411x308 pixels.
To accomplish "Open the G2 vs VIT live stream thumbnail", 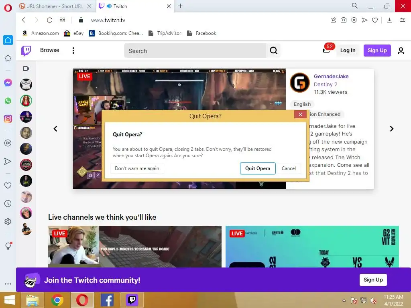I will click(312, 247).
